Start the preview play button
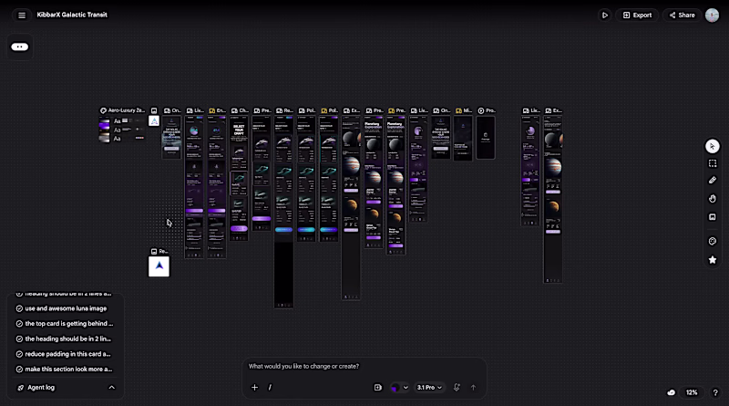 coord(605,15)
